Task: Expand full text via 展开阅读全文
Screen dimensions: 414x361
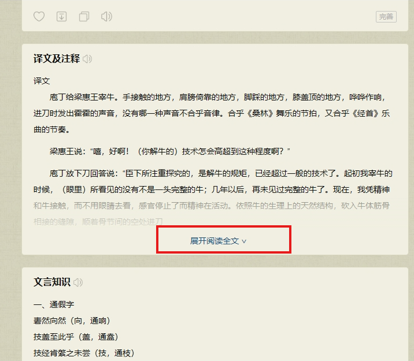Action: pyautogui.click(x=219, y=241)
